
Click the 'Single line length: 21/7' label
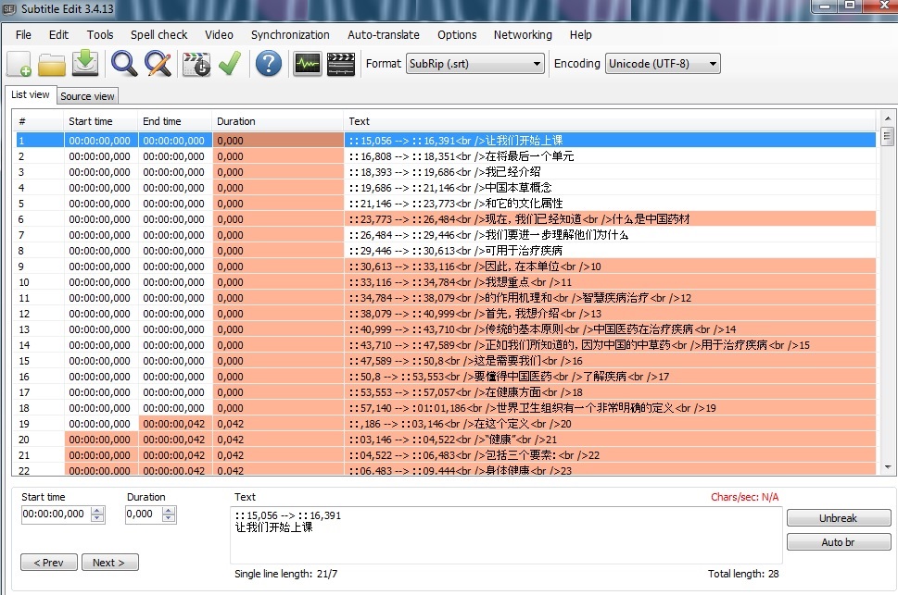click(285, 574)
